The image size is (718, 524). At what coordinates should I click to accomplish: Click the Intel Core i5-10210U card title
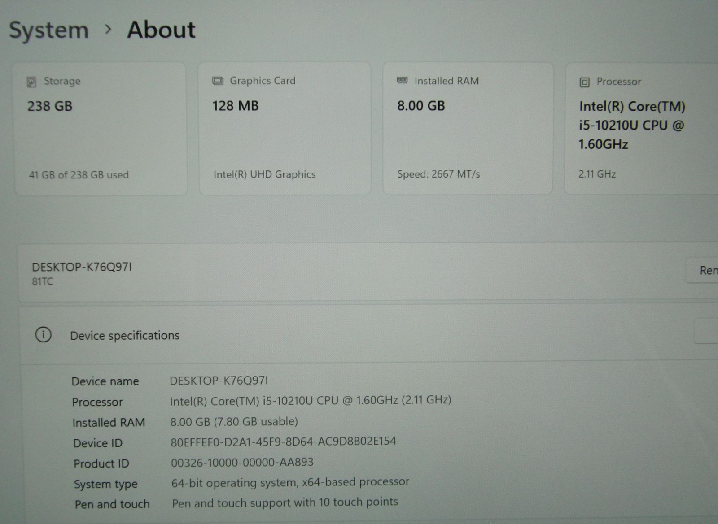(x=631, y=125)
